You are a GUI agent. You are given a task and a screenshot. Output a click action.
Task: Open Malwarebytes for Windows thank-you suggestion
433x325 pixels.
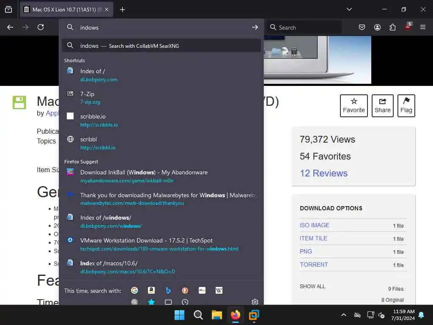tap(162, 199)
